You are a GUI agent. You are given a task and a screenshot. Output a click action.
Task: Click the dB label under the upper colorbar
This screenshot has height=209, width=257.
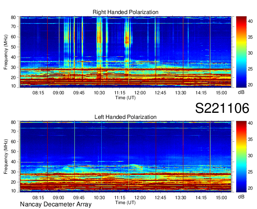click(241, 92)
